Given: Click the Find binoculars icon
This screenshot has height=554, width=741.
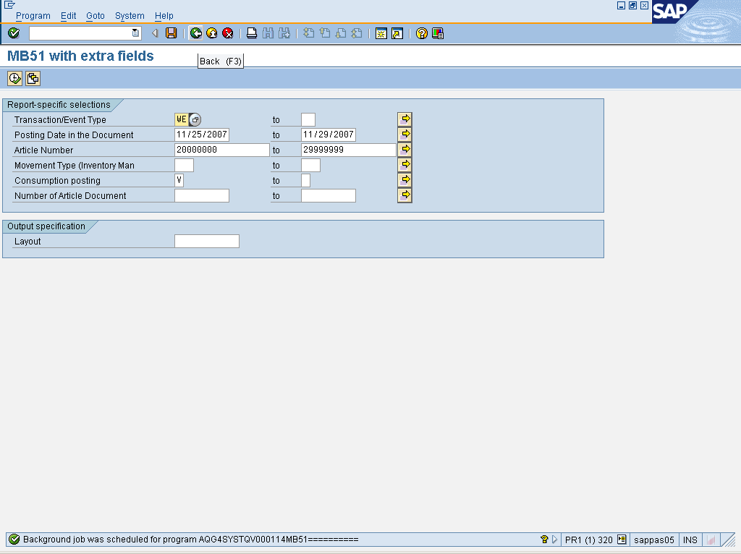Looking at the screenshot, I should (x=268, y=33).
